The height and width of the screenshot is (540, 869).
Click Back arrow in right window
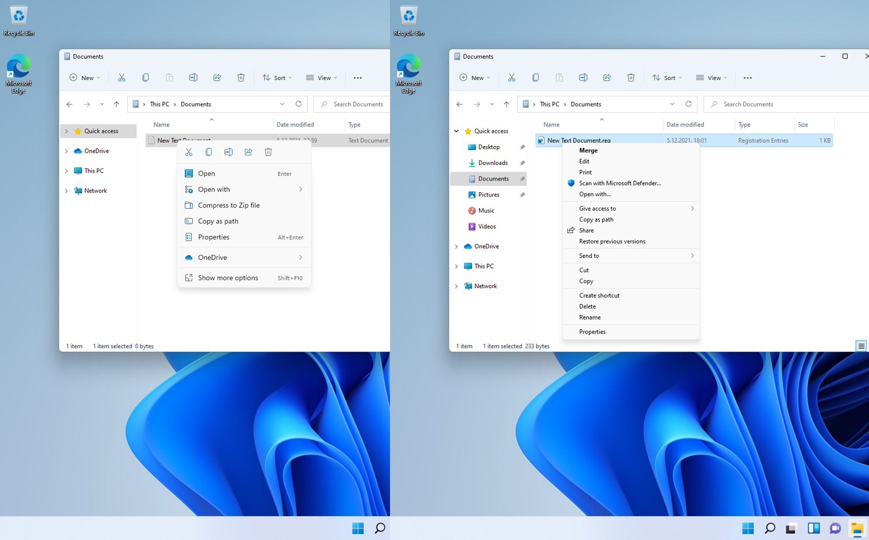(x=459, y=104)
